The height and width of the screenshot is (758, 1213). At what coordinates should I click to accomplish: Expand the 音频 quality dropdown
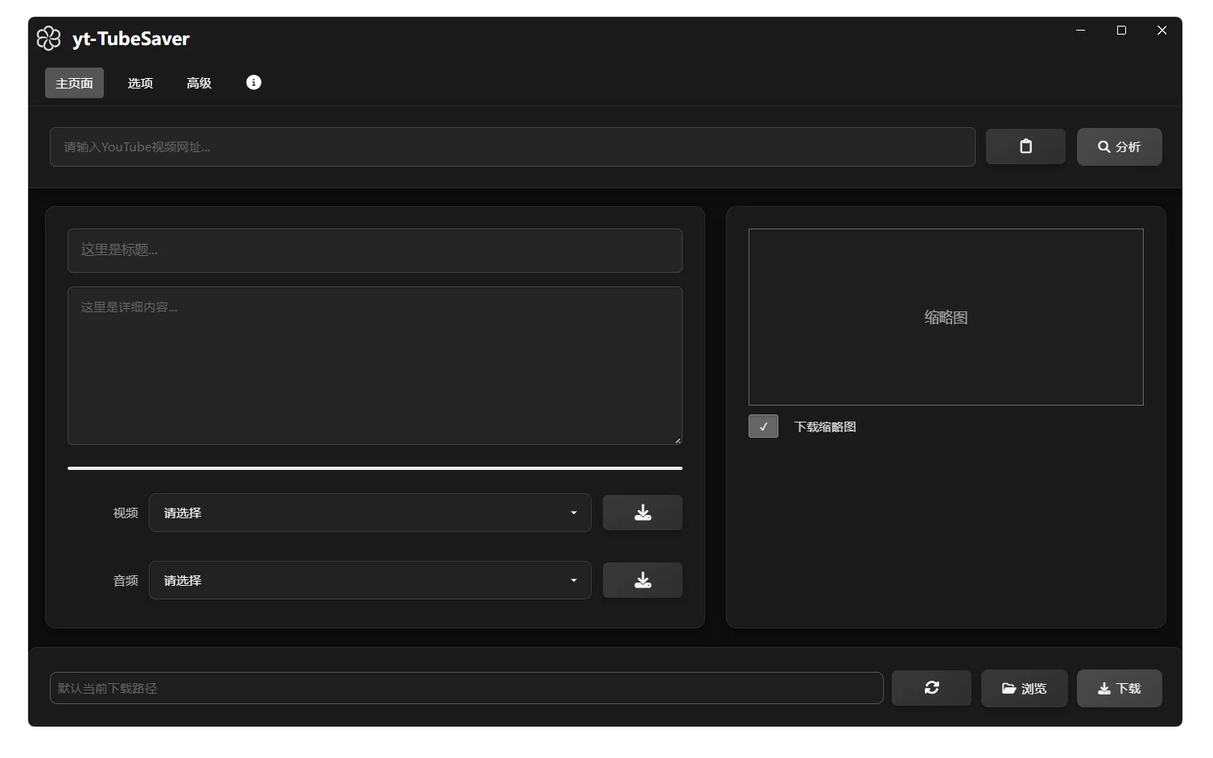[369, 580]
